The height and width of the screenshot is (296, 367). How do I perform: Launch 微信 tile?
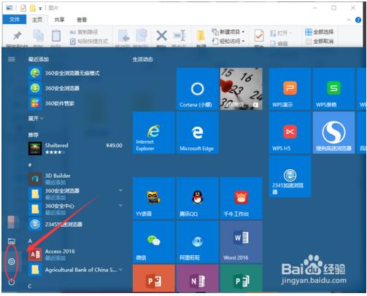coord(154,242)
